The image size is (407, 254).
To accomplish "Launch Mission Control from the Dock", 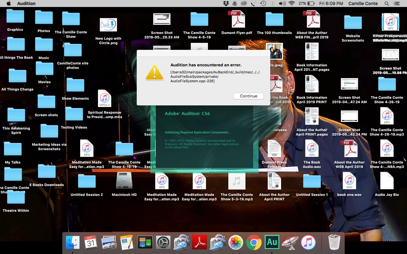I will 145,243.
